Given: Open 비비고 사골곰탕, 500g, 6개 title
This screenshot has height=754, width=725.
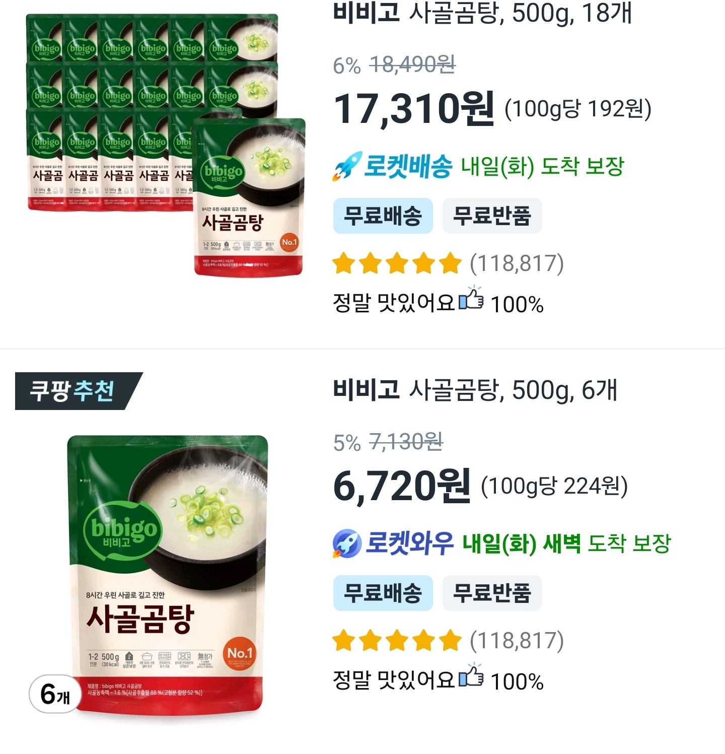Looking at the screenshot, I should (x=475, y=390).
